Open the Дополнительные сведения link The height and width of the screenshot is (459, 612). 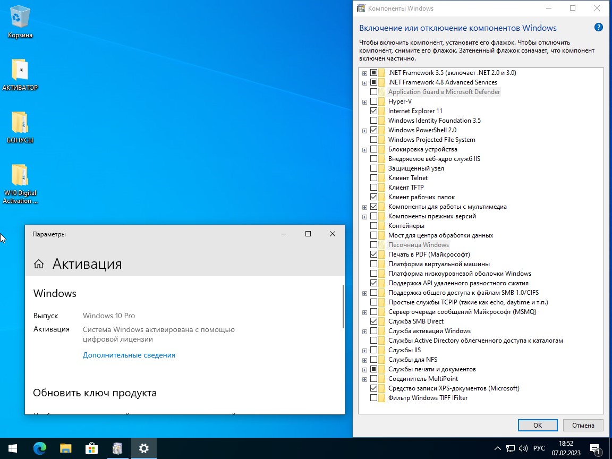[x=129, y=355]
